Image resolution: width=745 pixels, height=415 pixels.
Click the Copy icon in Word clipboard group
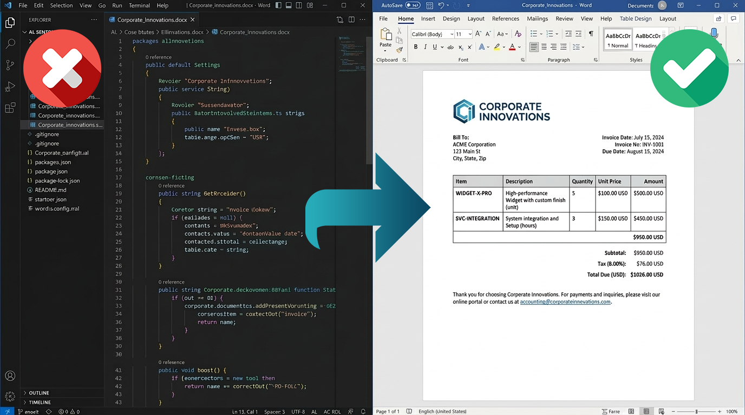(400, 41)
